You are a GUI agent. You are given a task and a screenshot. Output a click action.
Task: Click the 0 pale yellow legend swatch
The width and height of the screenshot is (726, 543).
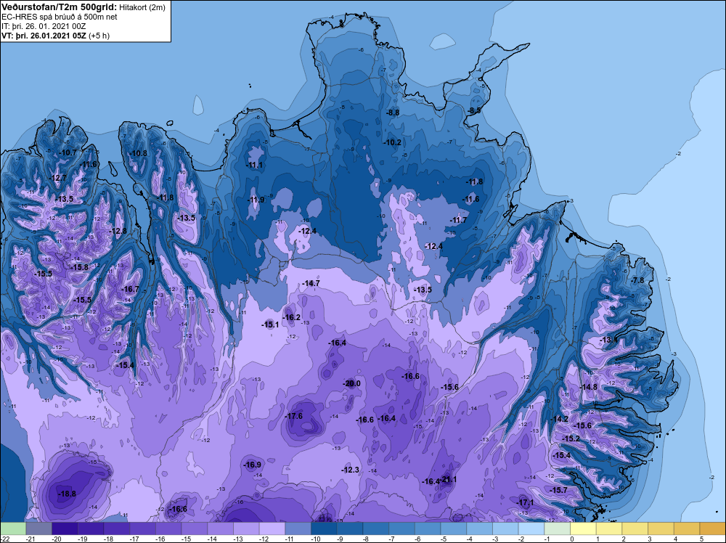click(x=584, y=528)
